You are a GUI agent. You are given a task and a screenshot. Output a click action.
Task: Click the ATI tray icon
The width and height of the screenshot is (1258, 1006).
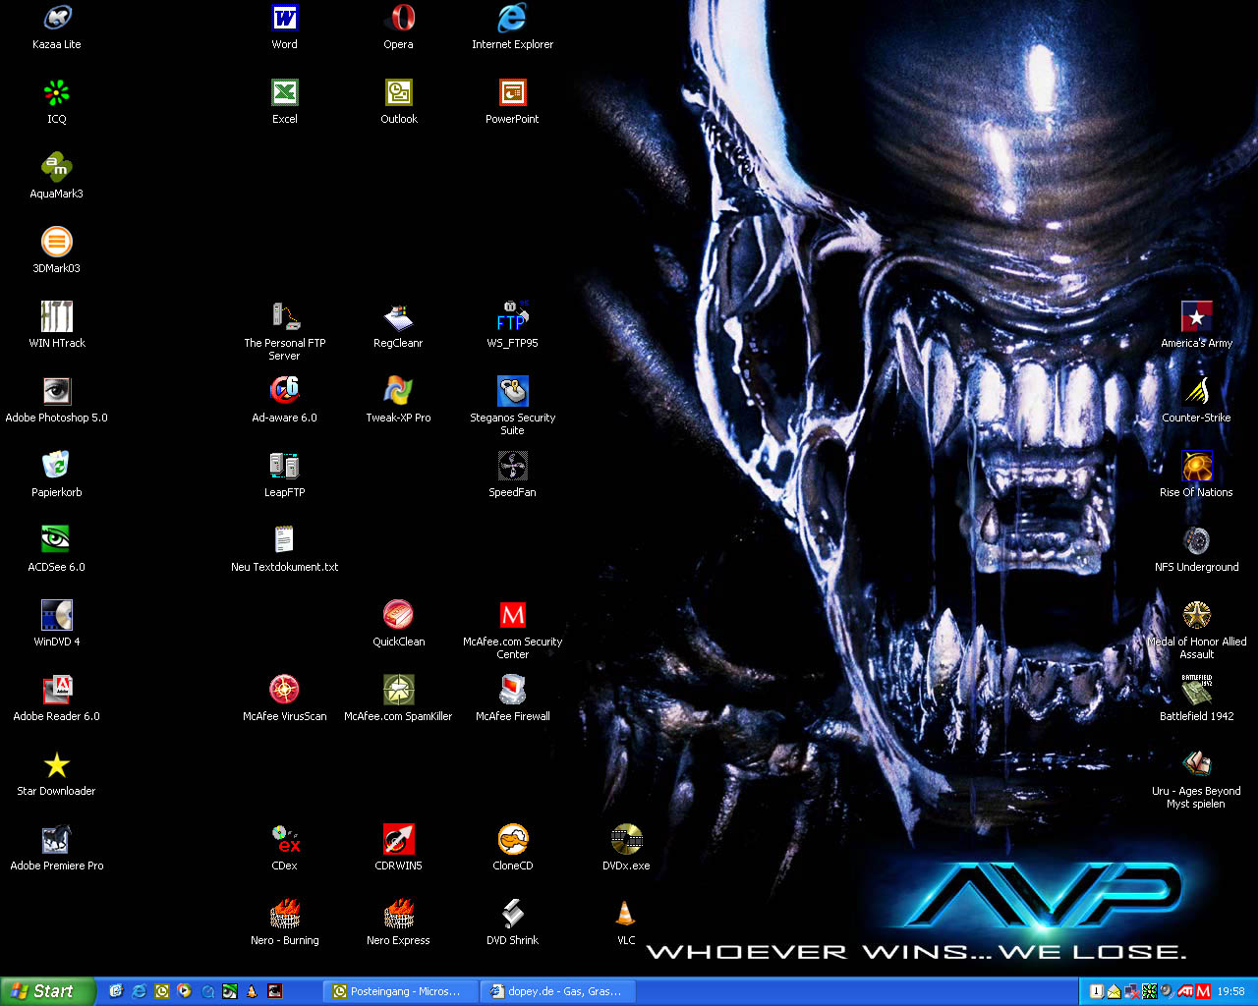1184,992
